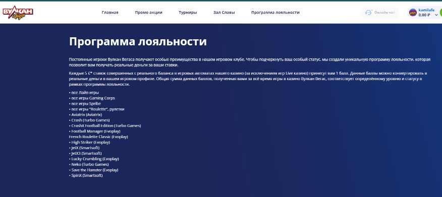Viewport: 442px width, 197px height.
Task: Click the headset icon for online chat
Action: tap(368, 13)
